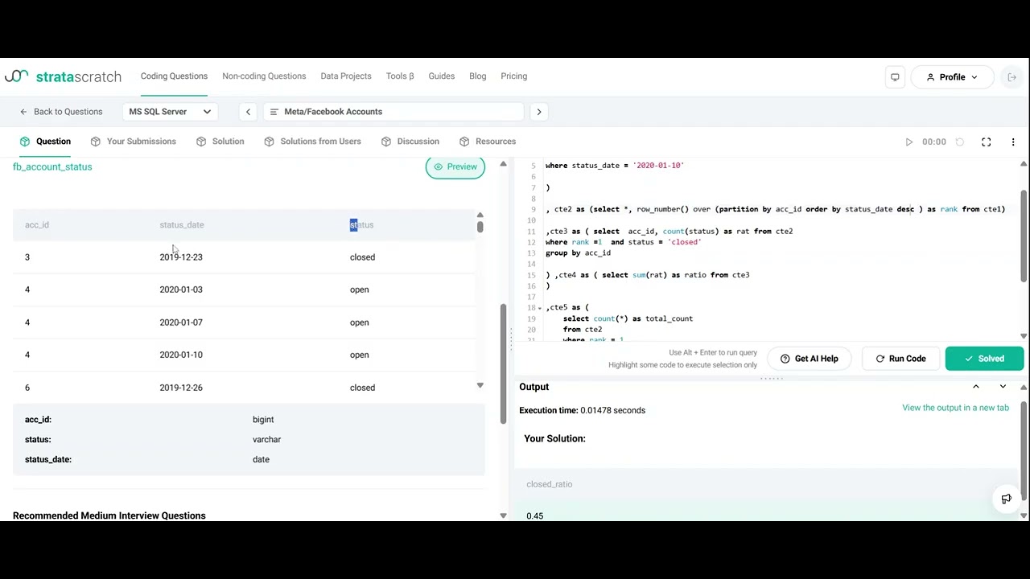Place cursor on code line 13
Image resolution: width=1030 pixels, height=579 pixels.
coord(578,253)
